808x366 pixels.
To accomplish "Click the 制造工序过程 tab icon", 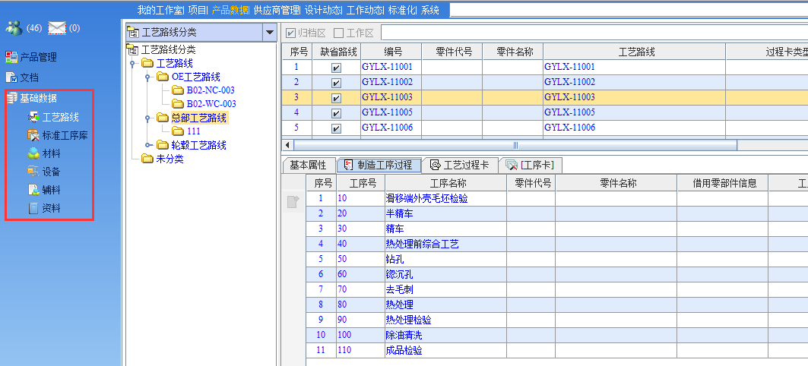I will tap(349, 165).
